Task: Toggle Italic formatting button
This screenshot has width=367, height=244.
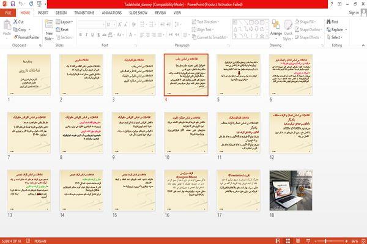Action: click(x=87, y=35)
